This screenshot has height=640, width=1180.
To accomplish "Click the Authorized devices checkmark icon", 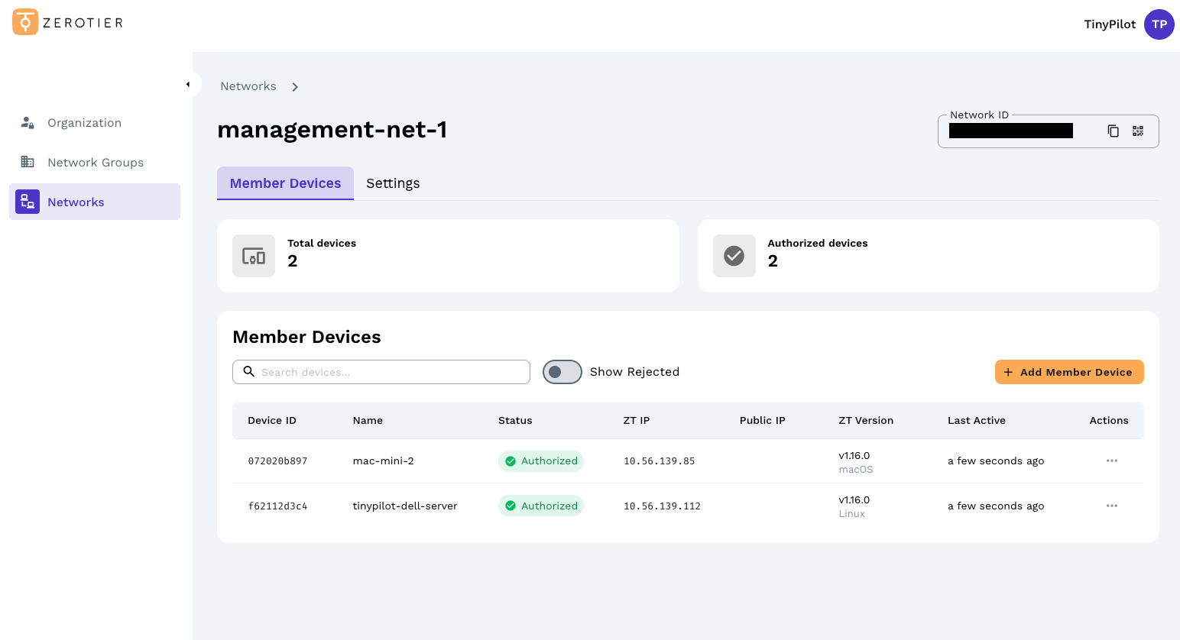I will pos(734,256).
